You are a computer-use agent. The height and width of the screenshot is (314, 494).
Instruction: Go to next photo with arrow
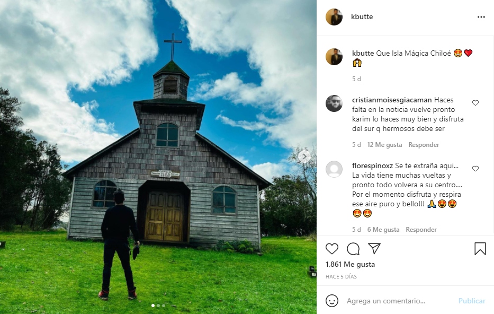304,156
